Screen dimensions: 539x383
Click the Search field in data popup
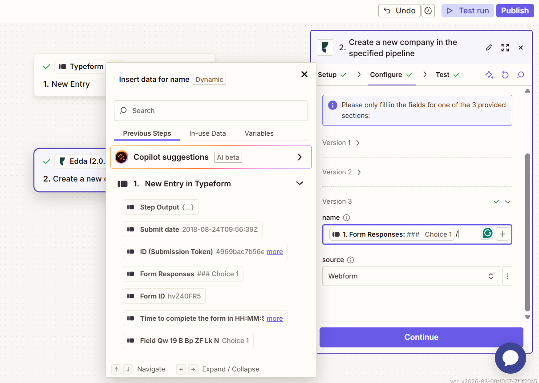pyautogui.click(x=211, y=110)
